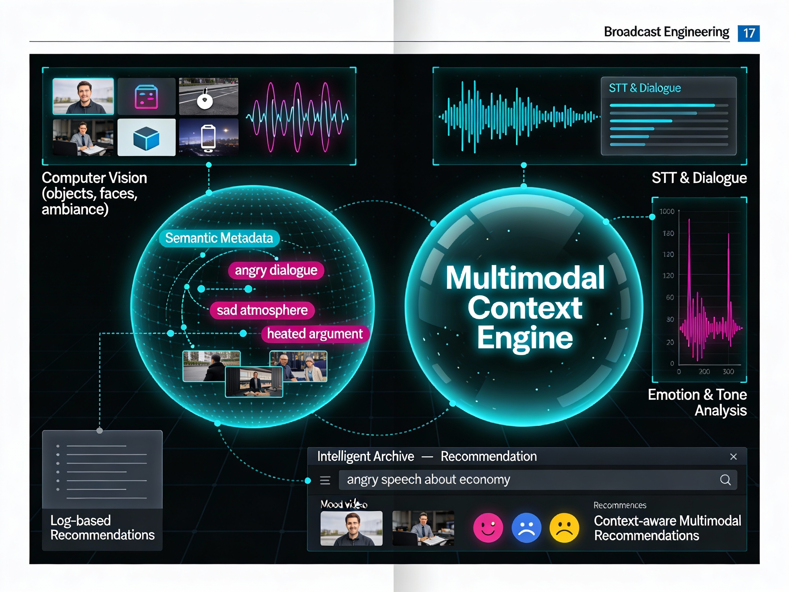
Task: Click the 'Computer Vision (objects, faces, ambiance)' label
Action: point(94,194)
